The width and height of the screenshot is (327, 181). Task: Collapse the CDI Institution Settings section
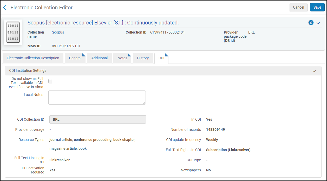tap(314, 71)
